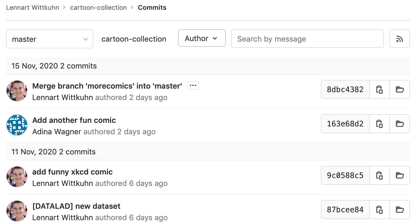
Task: Open the commits RSS feed
Action: click(399, 39)
